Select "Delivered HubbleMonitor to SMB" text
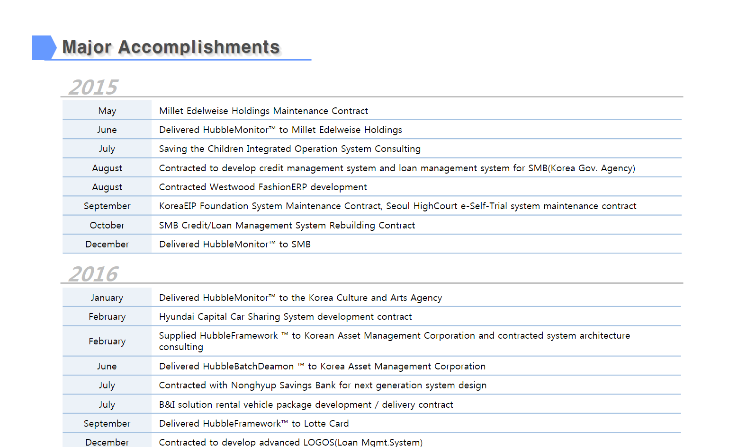756x447 pixels. click(x=235, y=244)
